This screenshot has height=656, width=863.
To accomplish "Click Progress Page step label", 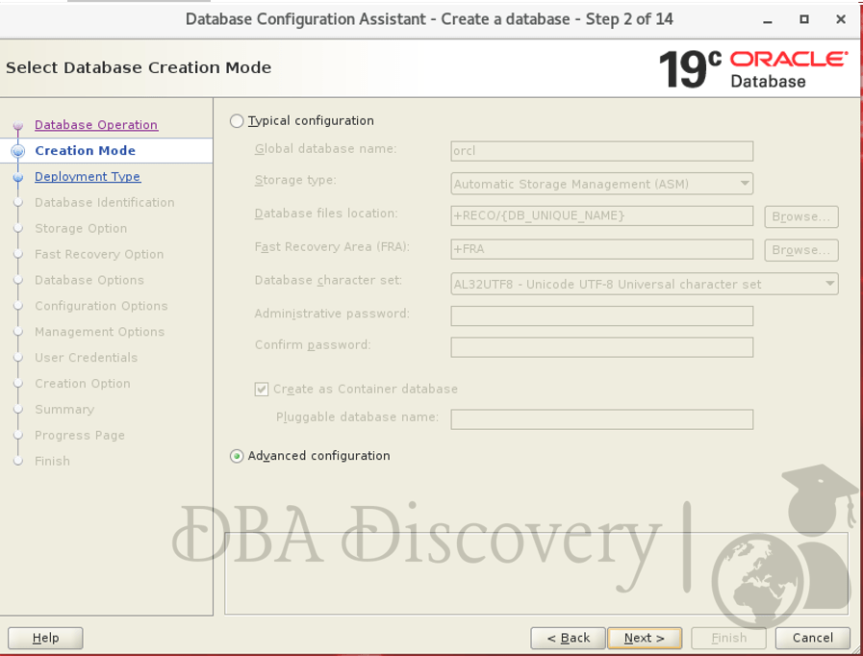I will coord(80,436).
